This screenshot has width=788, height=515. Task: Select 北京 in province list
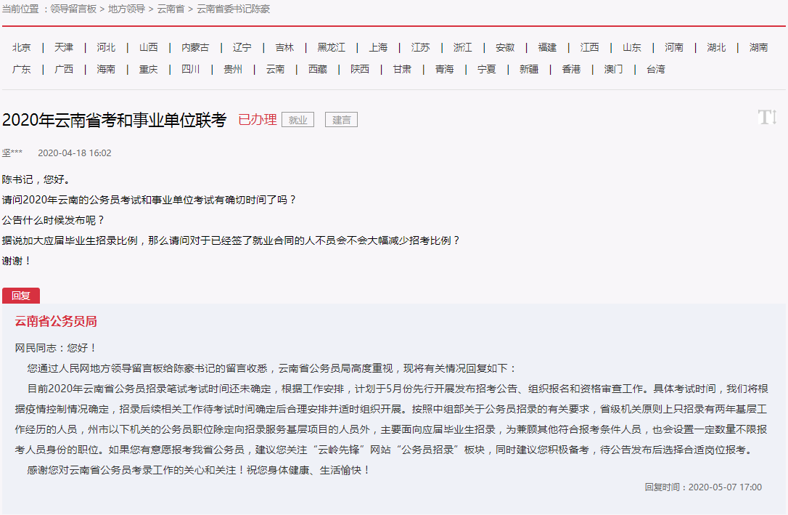click(x=22, y=47)
